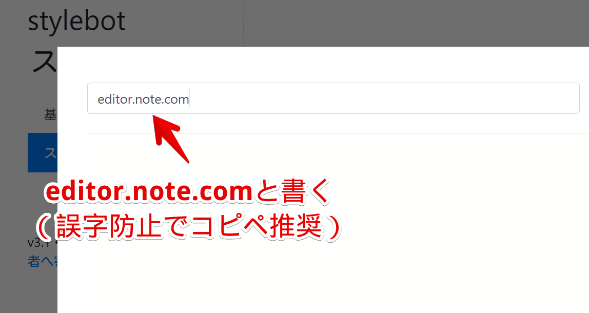Click the stylebot title heading
The height and width of the screenshot is (313, 589).
click(x=76, y=22)
